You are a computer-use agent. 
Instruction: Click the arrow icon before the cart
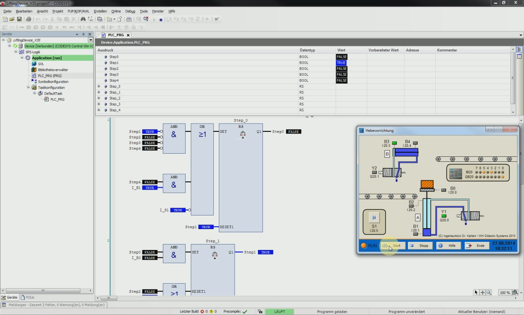207,19
